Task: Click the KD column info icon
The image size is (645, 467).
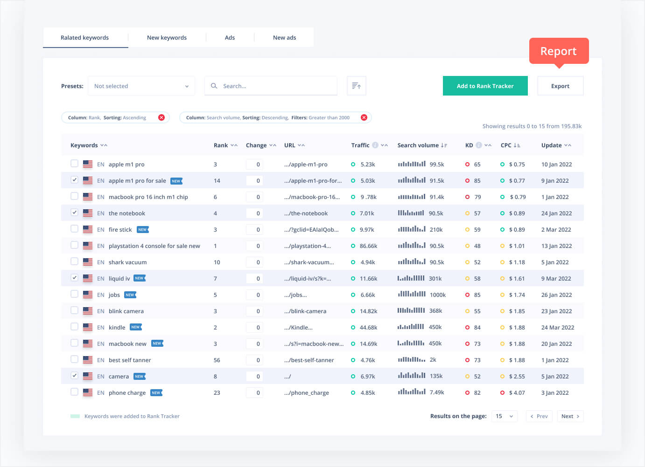Action: 479,145
